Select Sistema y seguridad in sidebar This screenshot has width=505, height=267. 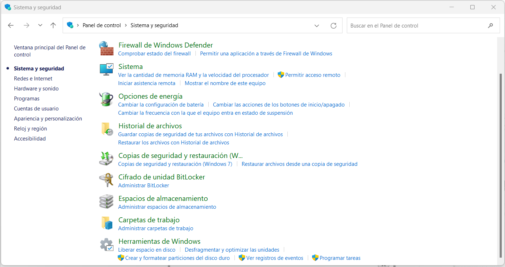coord(39,68)
